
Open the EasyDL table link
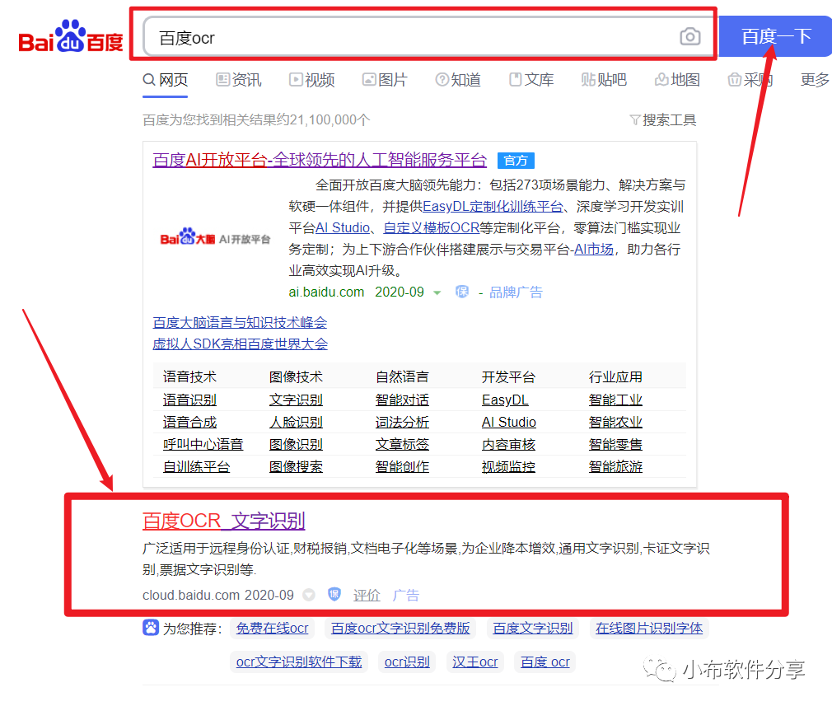(505, 400)
